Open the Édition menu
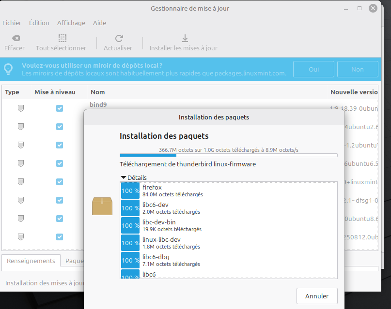The image size is (391, 309). coord(39,23)
